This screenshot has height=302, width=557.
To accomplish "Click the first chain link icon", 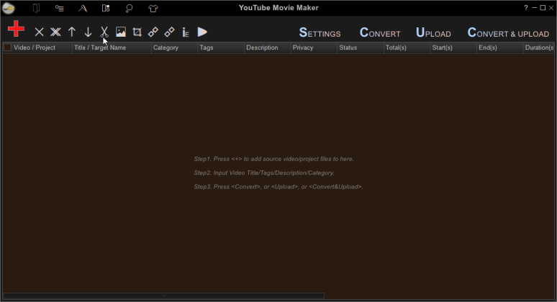I will (x=153, y=32).
